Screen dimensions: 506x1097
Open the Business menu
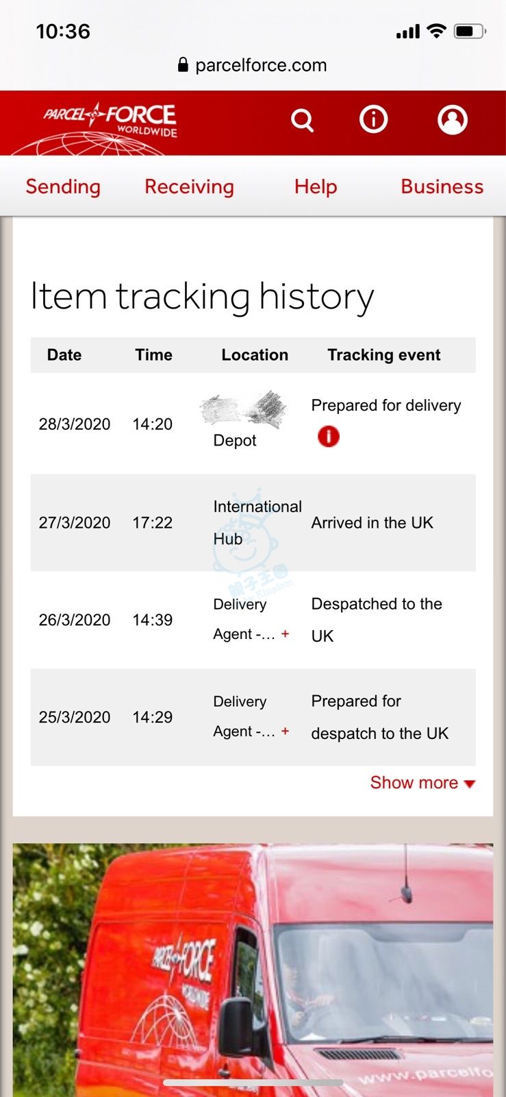[442, 186]
